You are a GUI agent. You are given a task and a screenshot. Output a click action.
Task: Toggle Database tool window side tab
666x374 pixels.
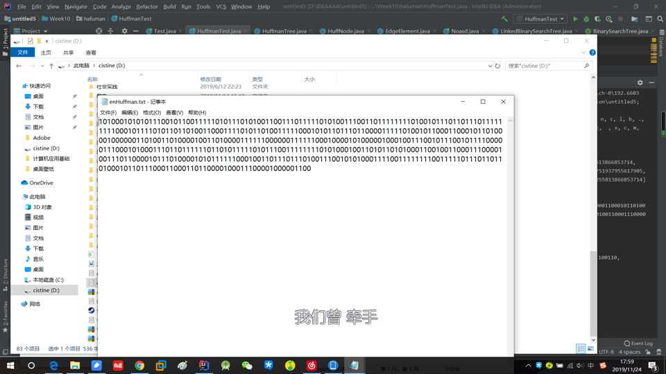pos(662,42)
